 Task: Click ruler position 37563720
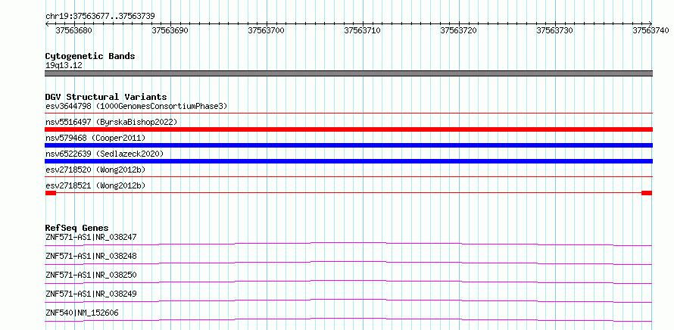click(459, 30)
